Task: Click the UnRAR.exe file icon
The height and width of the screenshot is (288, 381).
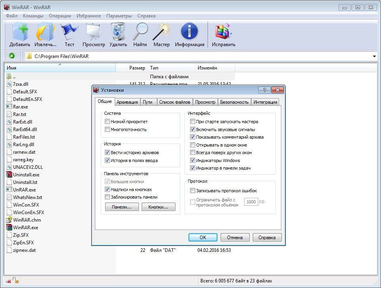Action: [x=9, y=189]
